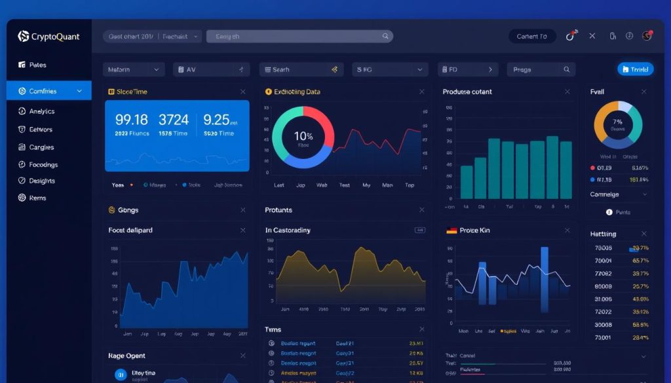671x383 pixels.
Task: Click the SloceTime panel icon
Action: coord(111,92)
